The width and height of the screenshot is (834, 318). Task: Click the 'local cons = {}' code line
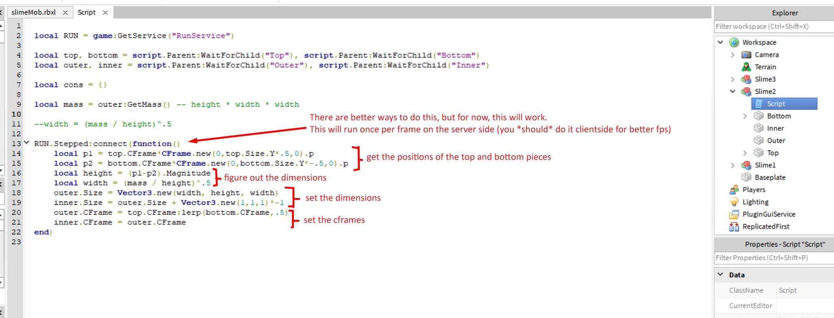click(x=70, y=85)
